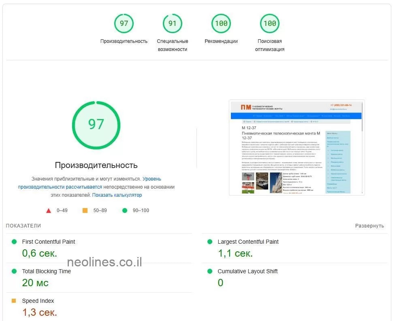Click the Performance score gauge showing 97
The image size is (399, 321).
[124, 23]
